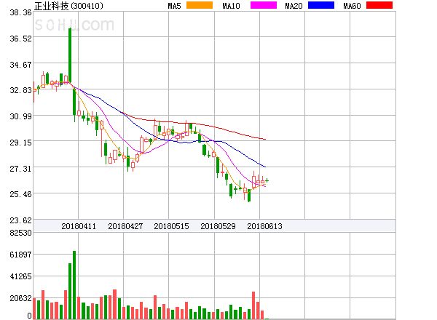
Task: Click the right end of blue MA20 line
Action: [265, 167]
